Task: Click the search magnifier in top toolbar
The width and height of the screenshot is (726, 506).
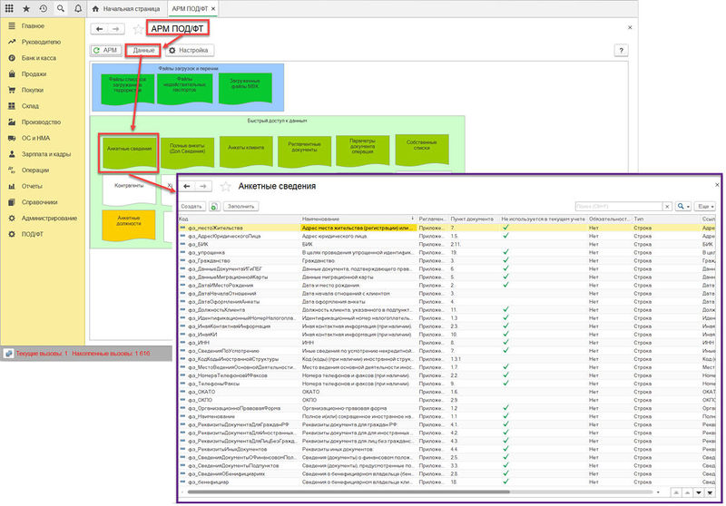Action: (60, 7)
